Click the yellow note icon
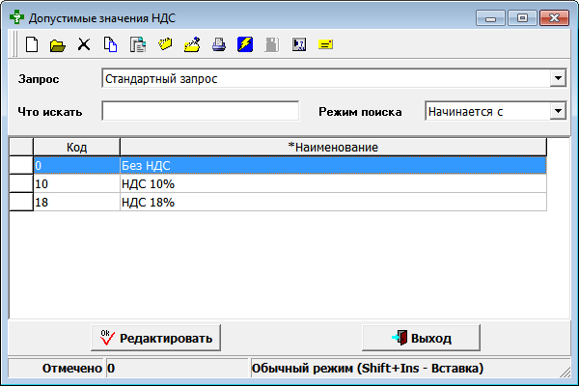The image size is (579, 386). 325,44
